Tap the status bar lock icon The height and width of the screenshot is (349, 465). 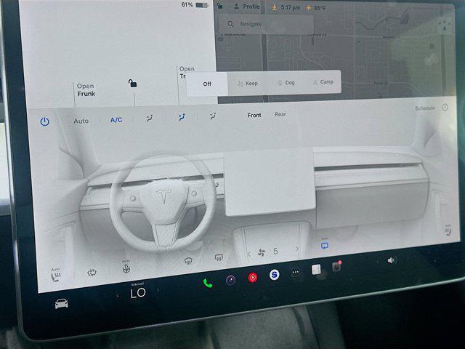219,6
